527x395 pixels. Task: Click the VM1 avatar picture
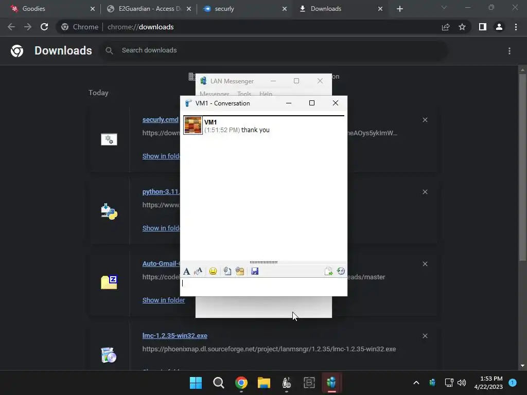coord(193,125)
